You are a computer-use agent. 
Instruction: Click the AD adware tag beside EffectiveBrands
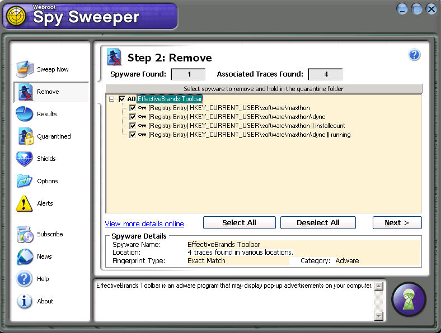[132, 99]
